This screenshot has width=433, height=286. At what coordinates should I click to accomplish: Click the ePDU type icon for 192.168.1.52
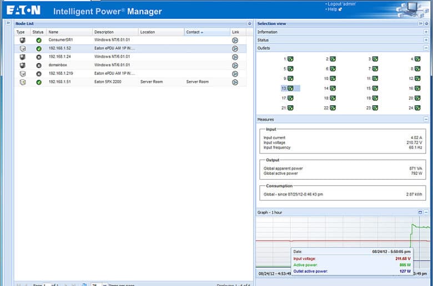23,49
